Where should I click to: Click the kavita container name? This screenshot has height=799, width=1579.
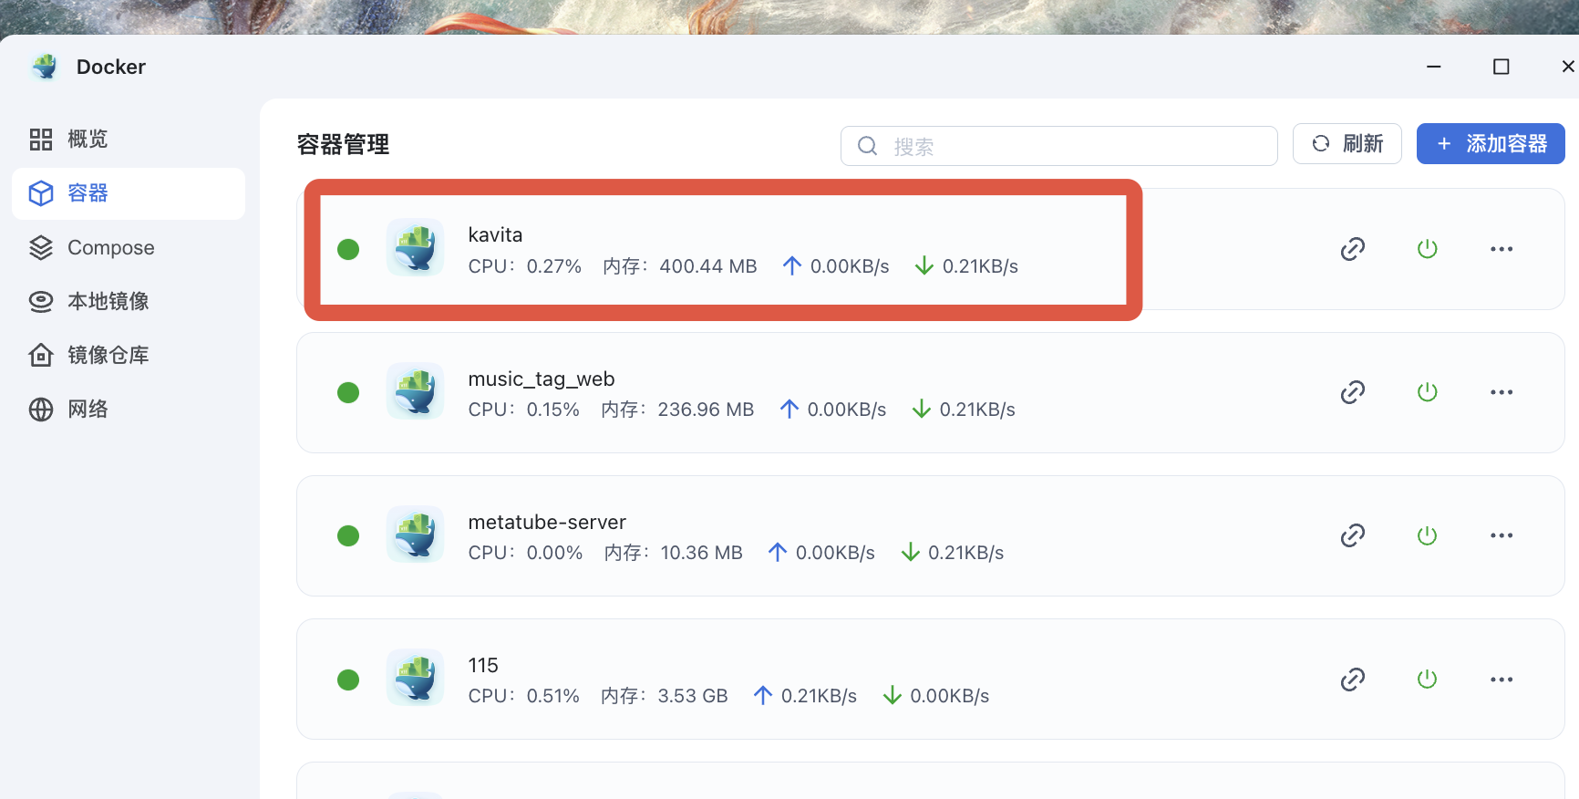click(495, 234)
